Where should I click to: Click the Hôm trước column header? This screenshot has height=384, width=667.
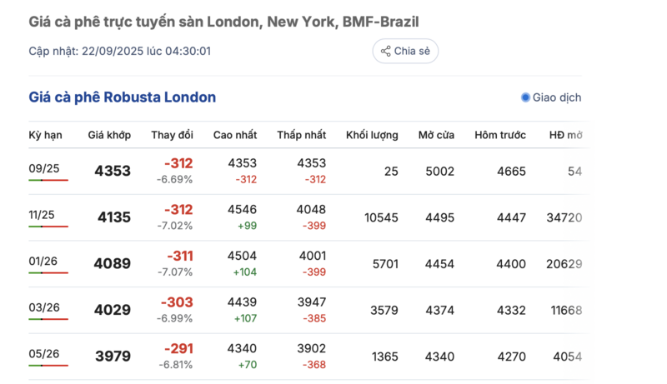point(500,135)
